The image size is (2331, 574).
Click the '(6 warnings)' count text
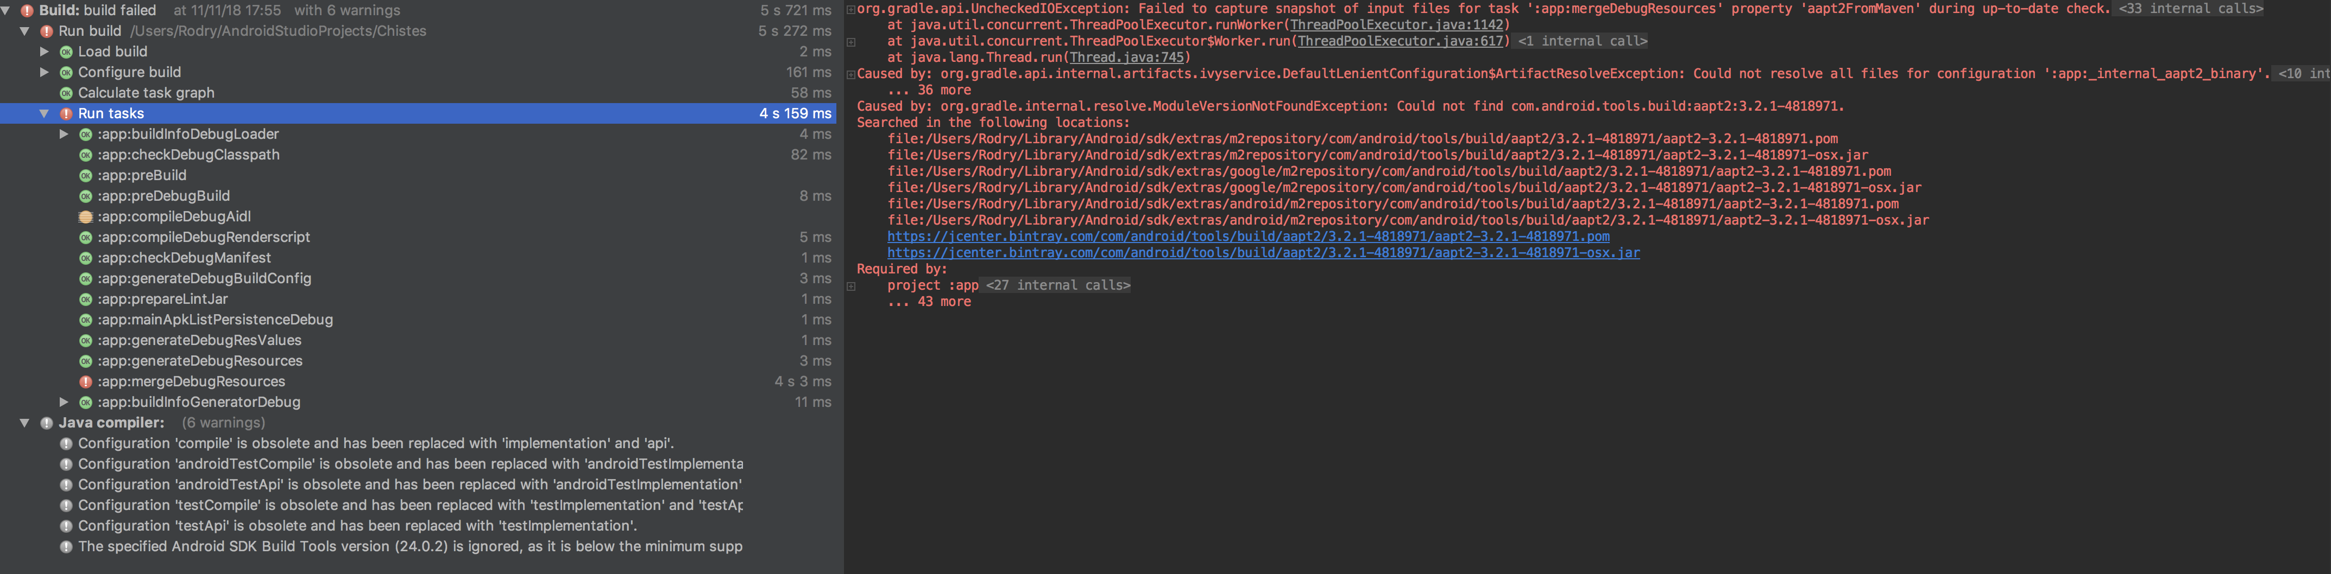(x=224, y=423)
